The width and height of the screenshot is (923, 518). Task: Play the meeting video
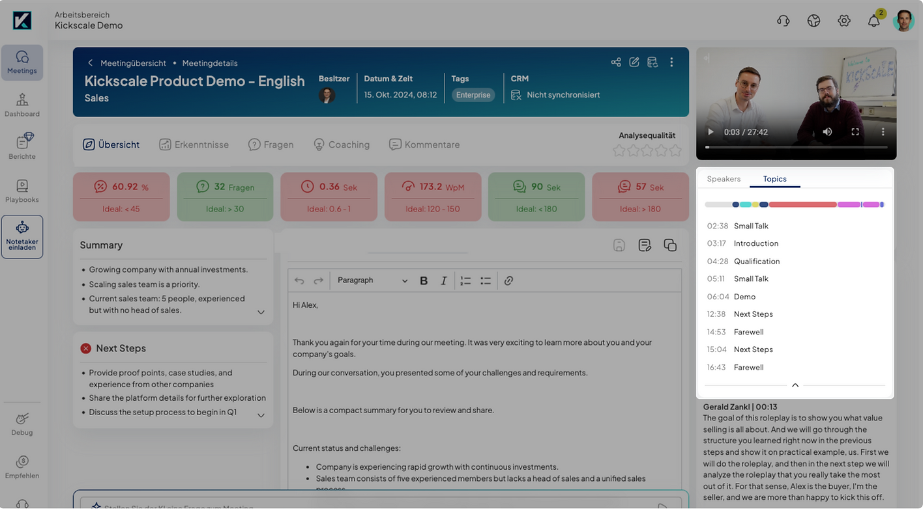pos(711,132)
